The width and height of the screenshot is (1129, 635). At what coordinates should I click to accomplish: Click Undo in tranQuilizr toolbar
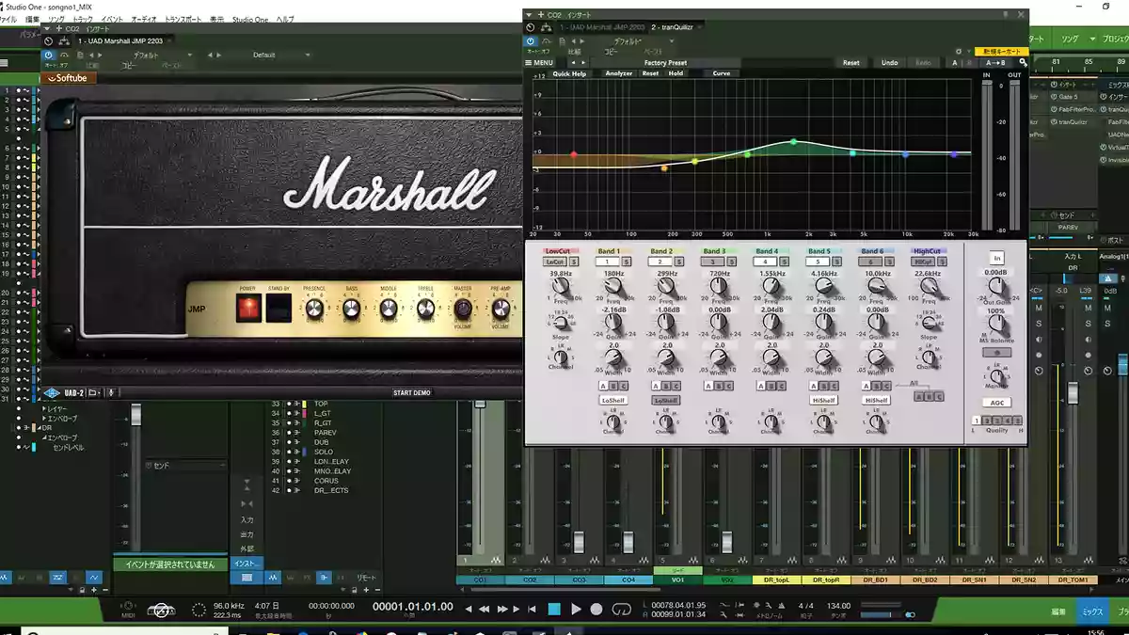(889, 63)
